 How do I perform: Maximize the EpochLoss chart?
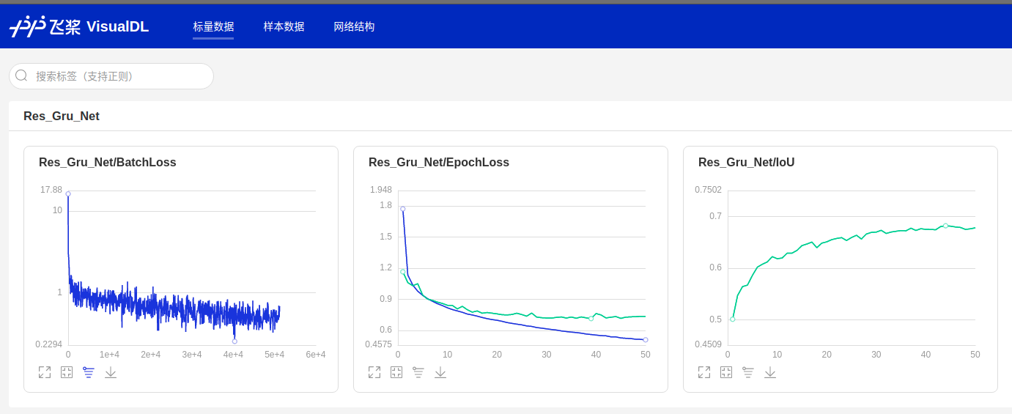[x=374, y=372]
